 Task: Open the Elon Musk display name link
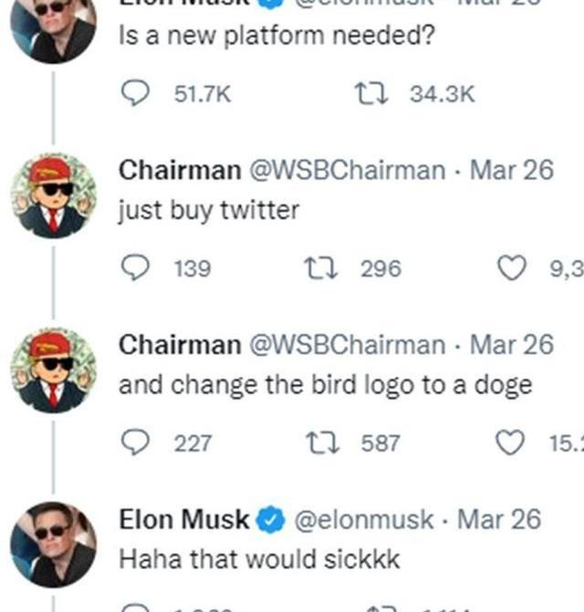click(x=184, y=520)
